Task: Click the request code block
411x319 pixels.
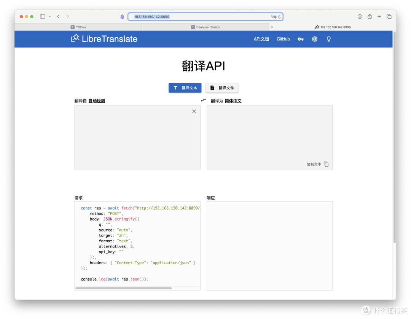Action: tap(137, 246)
